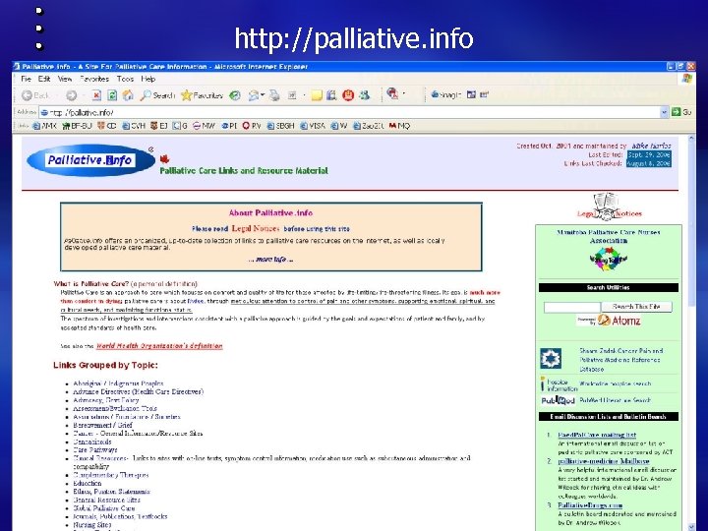
Task: Click the address bar URL field
Action: click(350, 112)
